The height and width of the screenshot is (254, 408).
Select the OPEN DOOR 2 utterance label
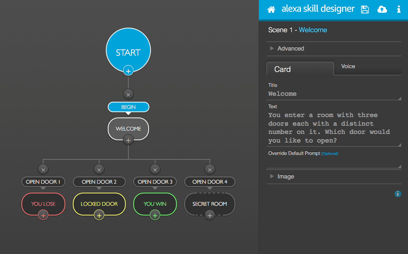pyautogui.click(x=99, y=182)
